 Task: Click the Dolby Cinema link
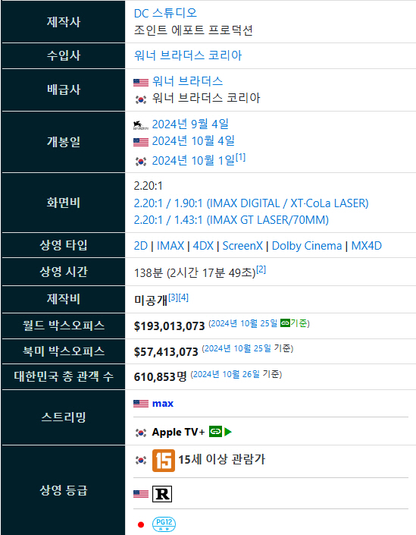(x=307, y=246)
